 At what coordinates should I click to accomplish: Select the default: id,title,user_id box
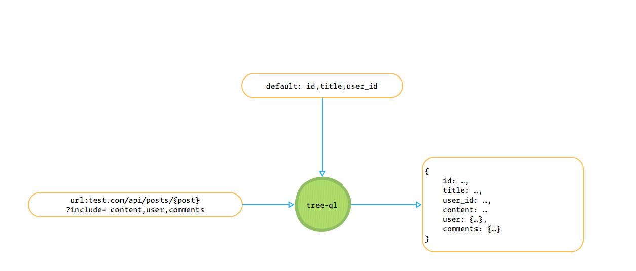pos(322,86)
